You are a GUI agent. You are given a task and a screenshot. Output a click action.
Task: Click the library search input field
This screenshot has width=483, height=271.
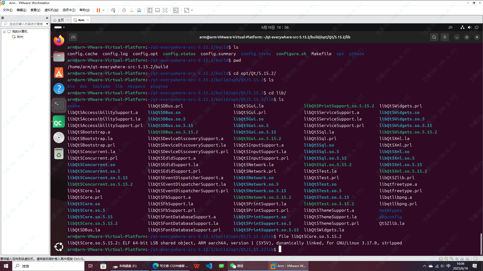point(26,24)
